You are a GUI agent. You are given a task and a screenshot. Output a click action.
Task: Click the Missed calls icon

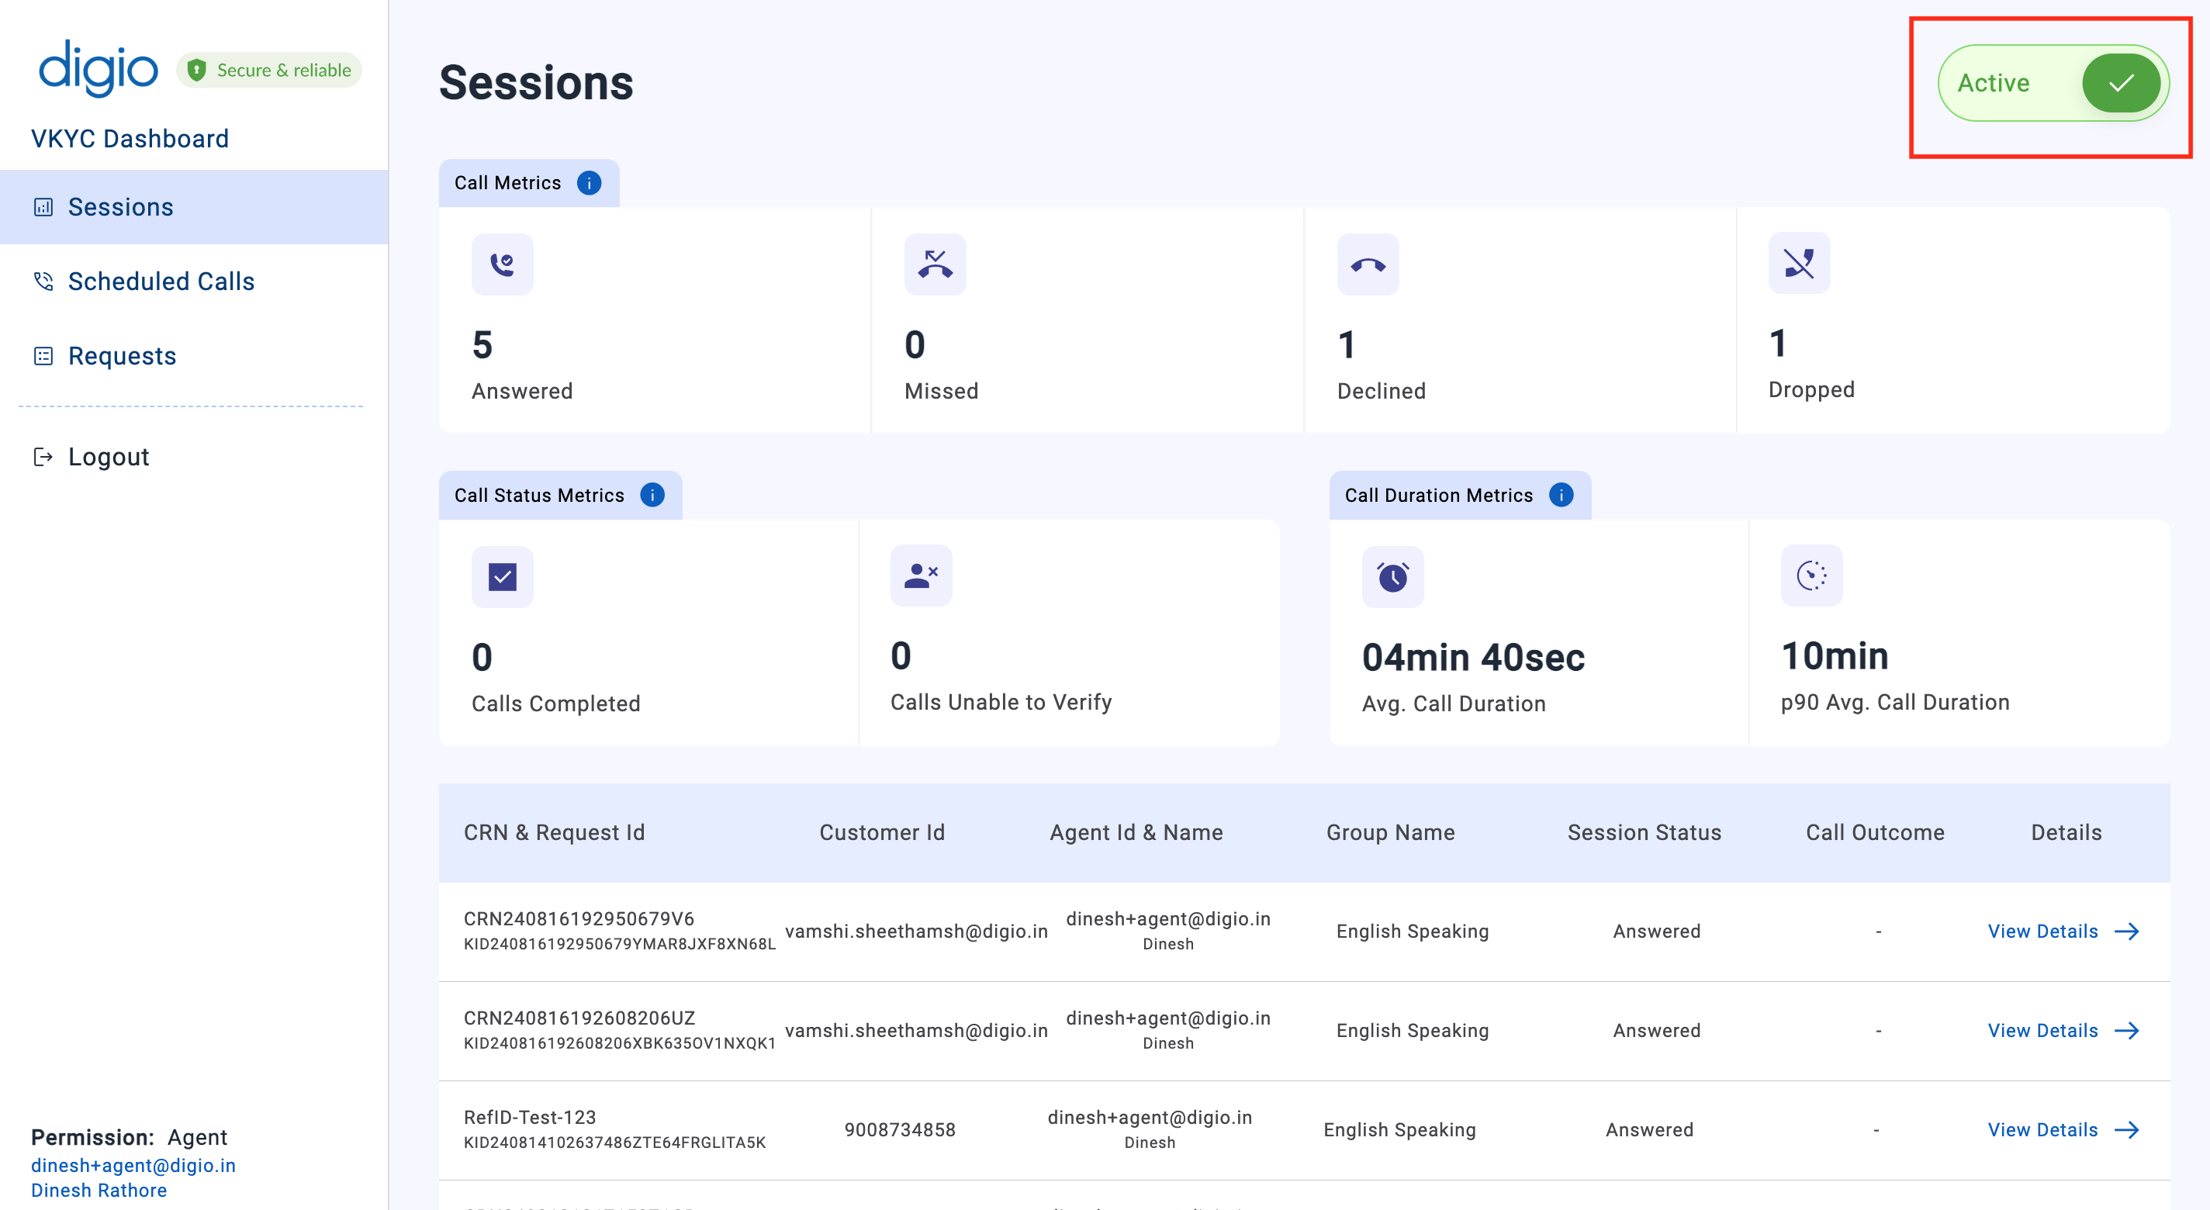pyautogui.click(x=936, y=264)
